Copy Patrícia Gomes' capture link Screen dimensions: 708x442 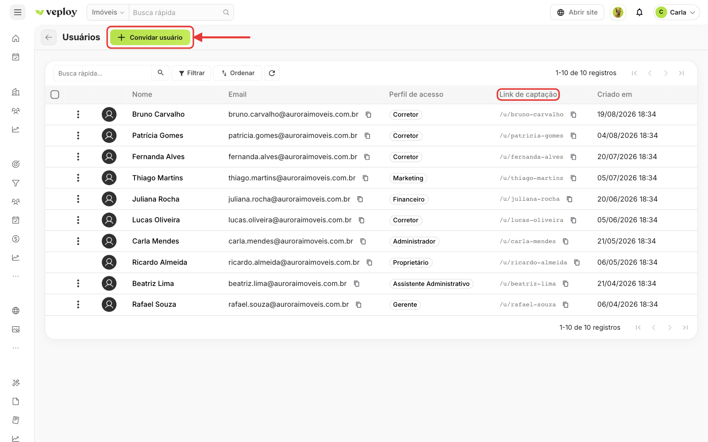(x=573, y=136)
